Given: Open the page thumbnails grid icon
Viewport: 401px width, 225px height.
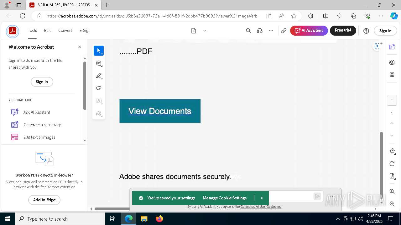Looking at the screenshot, I should [392, 75].
